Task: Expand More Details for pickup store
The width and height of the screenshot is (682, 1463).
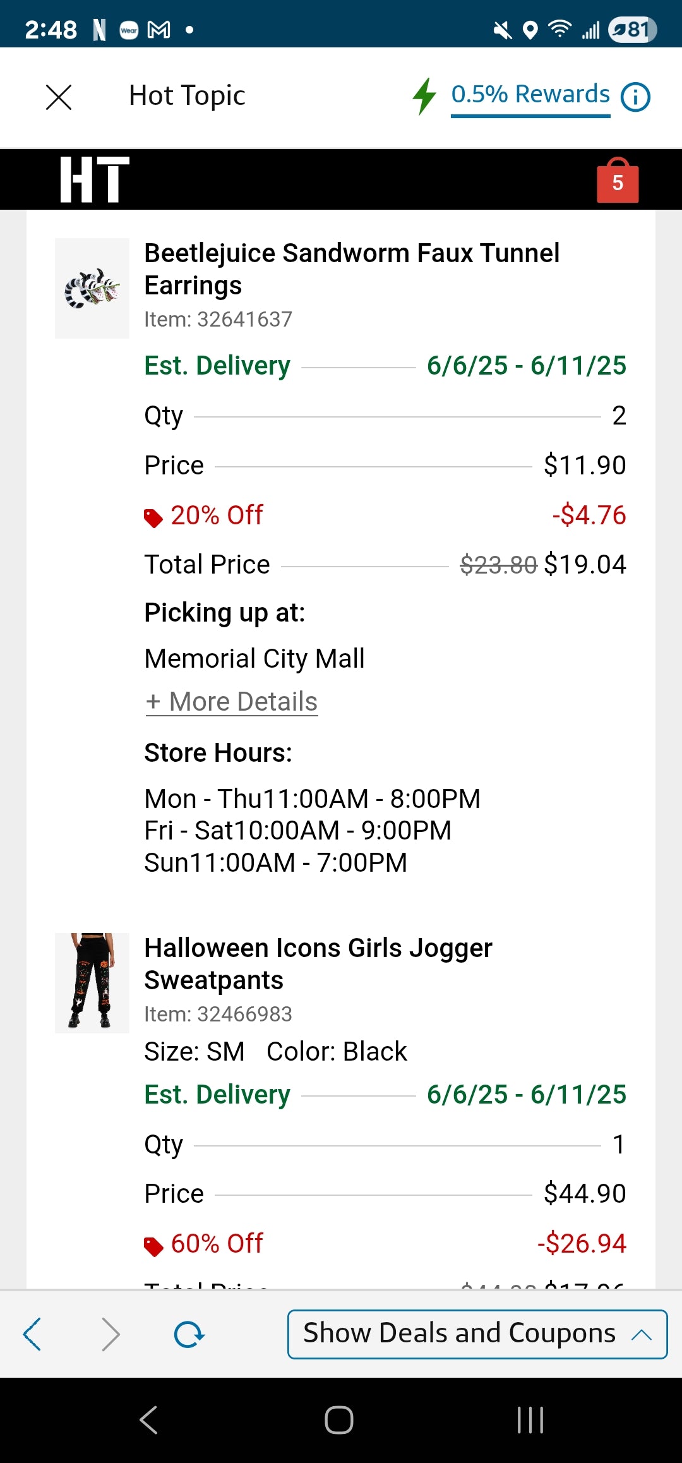Action: (x=231, y=702)
